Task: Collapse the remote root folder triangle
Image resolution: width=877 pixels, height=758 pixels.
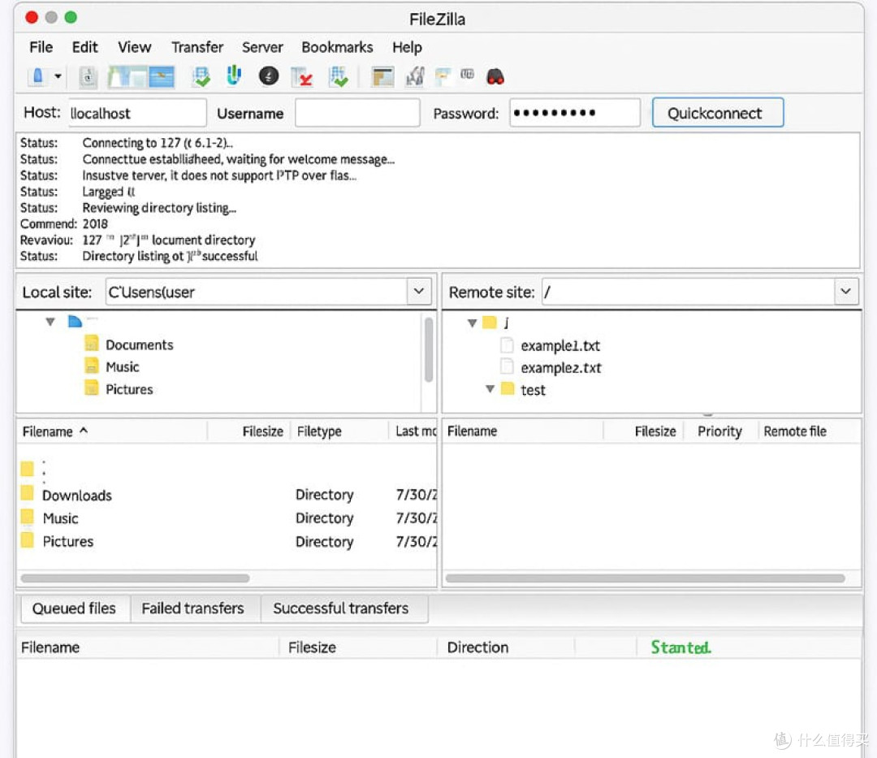Action: point(472,323)
